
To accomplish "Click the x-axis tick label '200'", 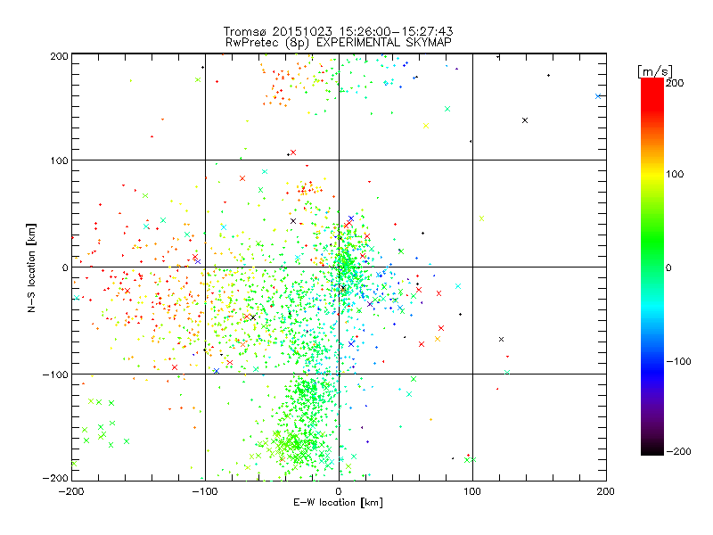I will pos(606,492).
